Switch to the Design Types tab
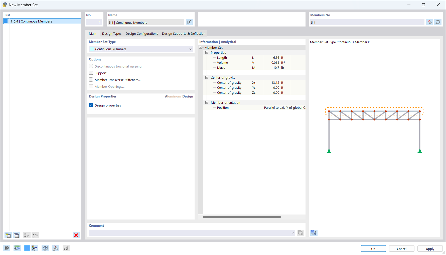 click(x=112, y=33)
